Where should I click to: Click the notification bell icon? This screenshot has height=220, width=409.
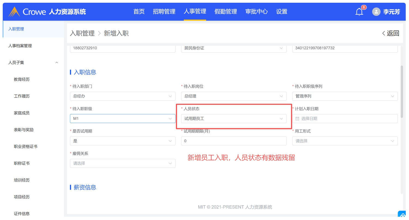[x=359, y=12]
